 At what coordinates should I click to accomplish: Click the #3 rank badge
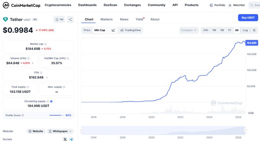(x=35, y=19)
